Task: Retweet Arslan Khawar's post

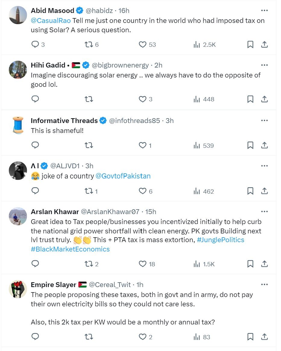Action: [88, 264]
